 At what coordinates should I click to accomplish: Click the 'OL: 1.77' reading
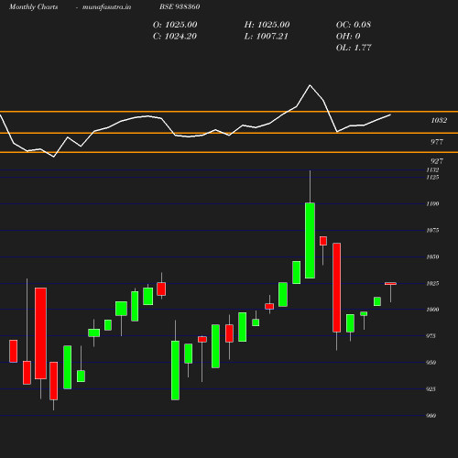pyautogui.click(x=354, y=48)
